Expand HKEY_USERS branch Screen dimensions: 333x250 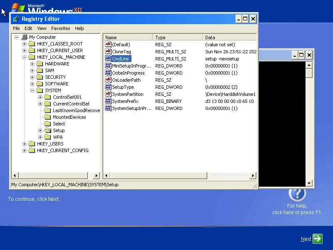click(24, 144)
